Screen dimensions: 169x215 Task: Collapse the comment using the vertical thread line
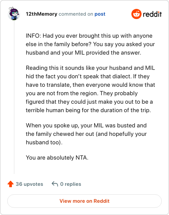(14, 97)
